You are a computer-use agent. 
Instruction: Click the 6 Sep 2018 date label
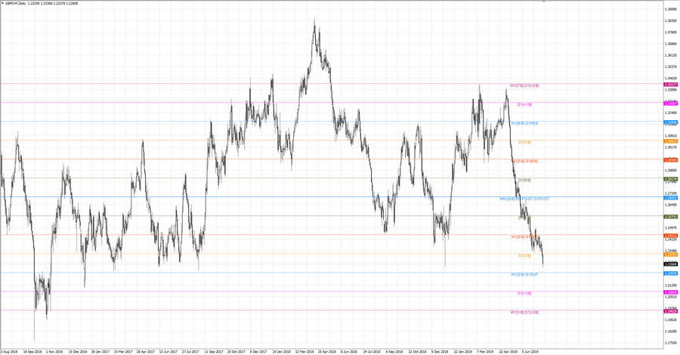click(394, 352)
